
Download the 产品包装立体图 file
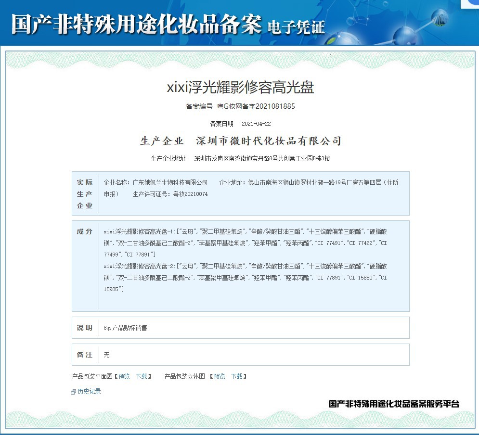tap(237, 376)
